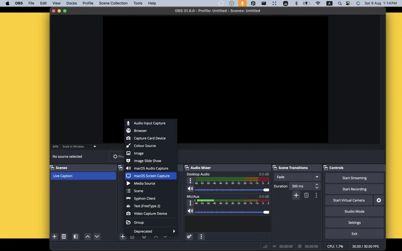
Task: Open Audio Mixer three-dot menu icon
Action: [201, 236]
